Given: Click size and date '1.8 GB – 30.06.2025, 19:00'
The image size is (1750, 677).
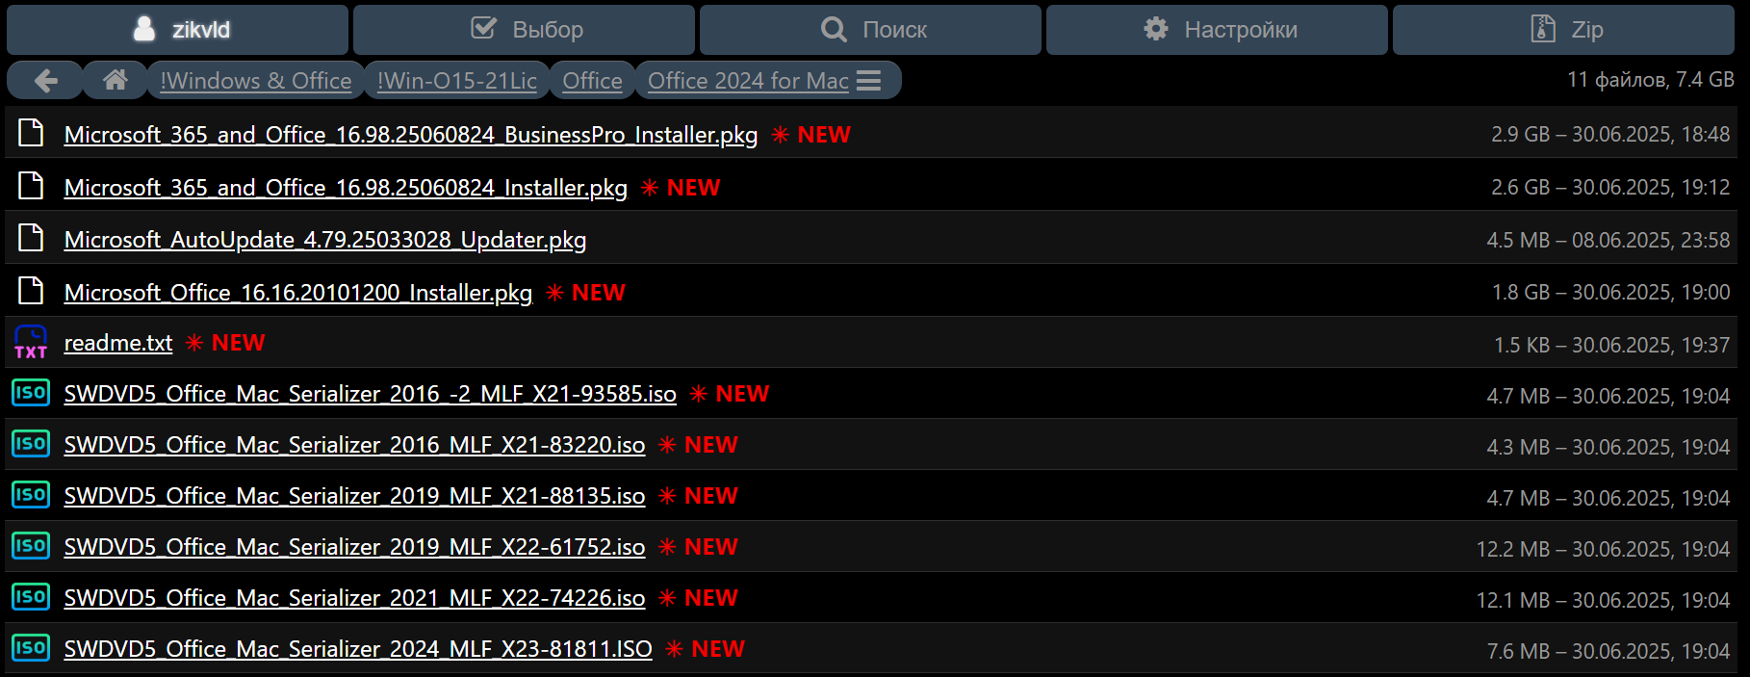Looking at the screenshot, I should (1611, 293).
